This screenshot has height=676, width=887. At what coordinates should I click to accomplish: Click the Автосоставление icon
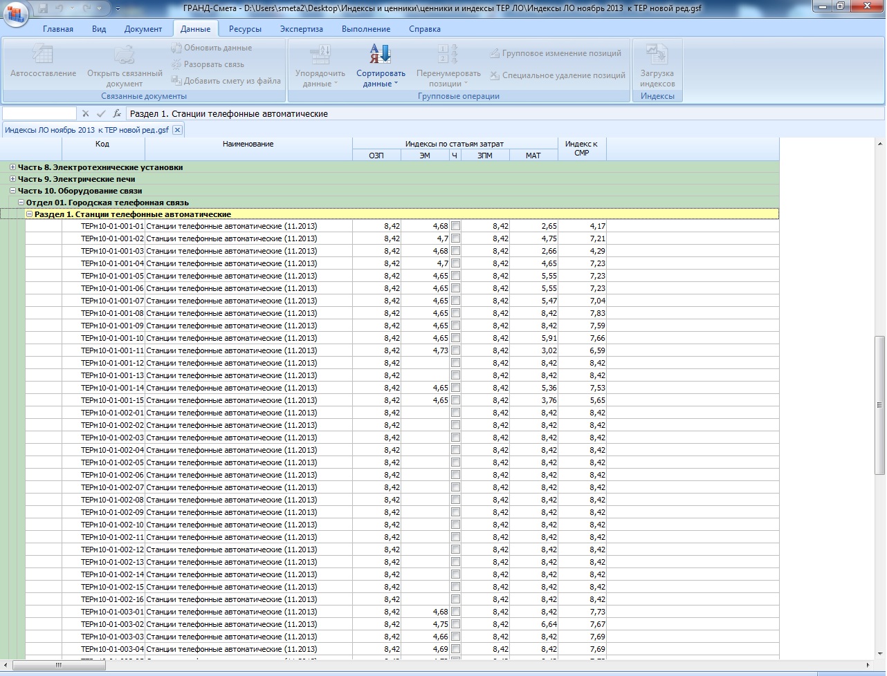click(43, 55)
